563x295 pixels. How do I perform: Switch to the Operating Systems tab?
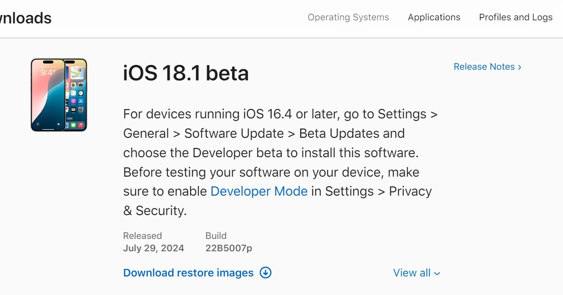click(348, 17)
